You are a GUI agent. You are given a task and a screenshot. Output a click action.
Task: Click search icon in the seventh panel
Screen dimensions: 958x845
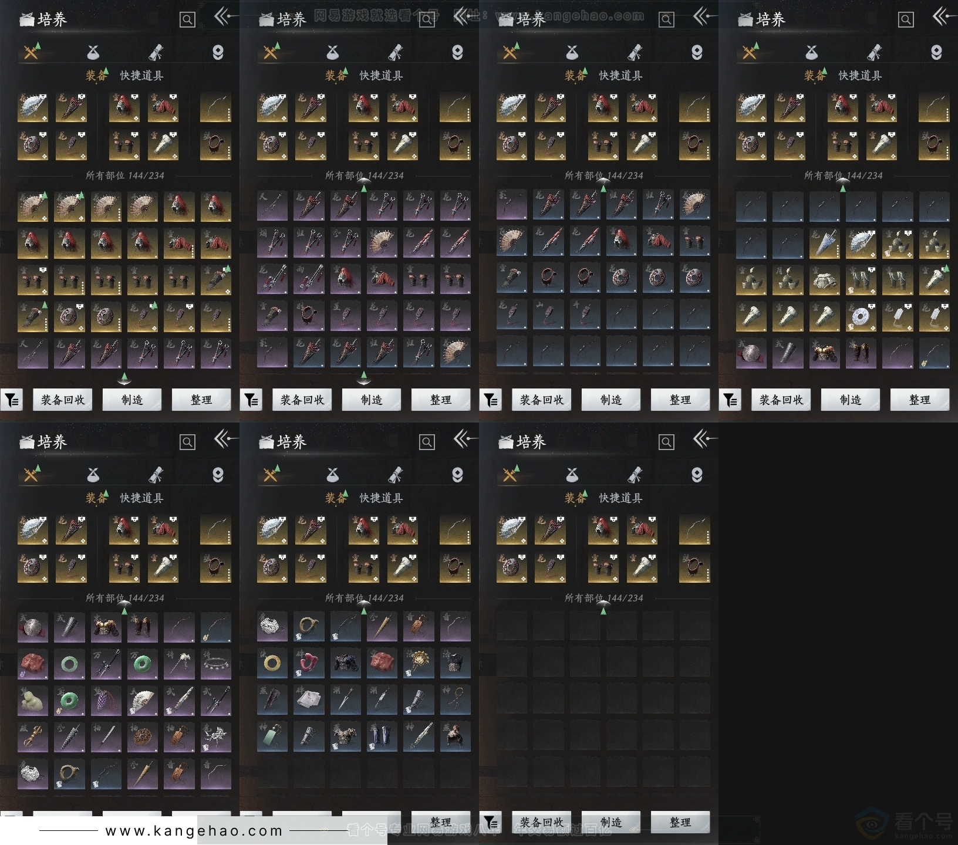coord(666,442)
